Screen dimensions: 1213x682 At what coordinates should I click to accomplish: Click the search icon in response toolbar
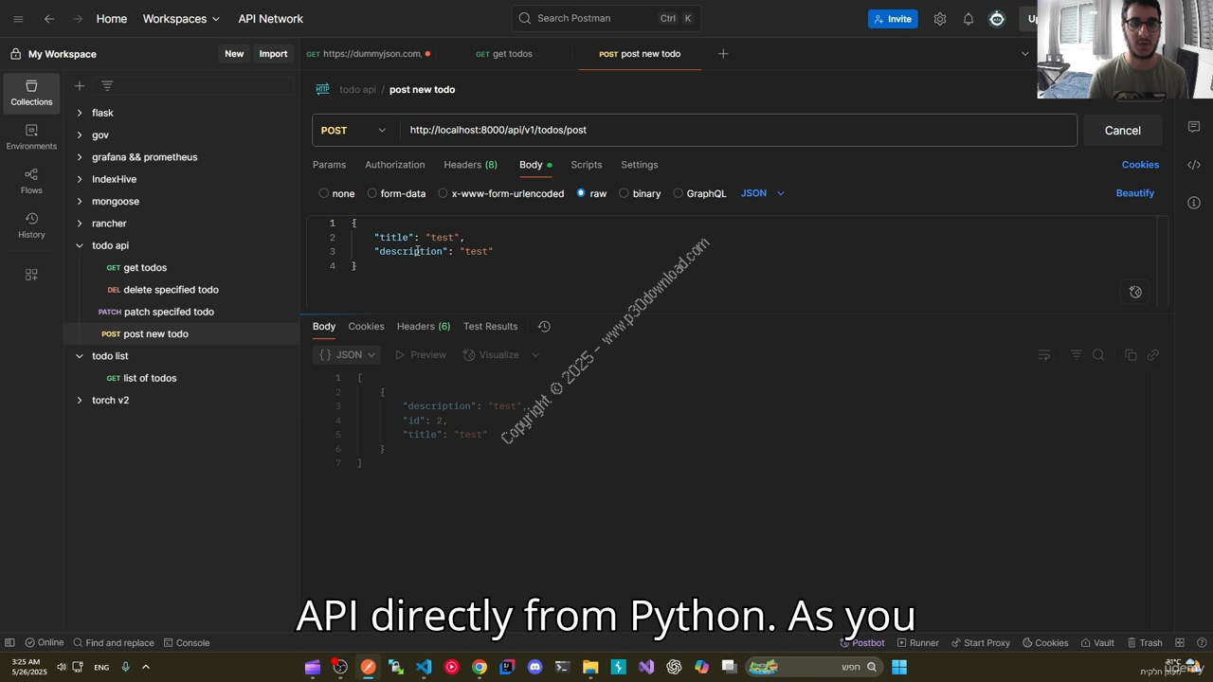click(x=1099, y=355)
